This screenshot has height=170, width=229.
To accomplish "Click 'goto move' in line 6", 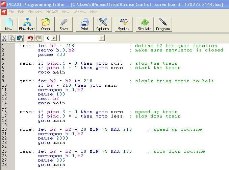I will point(109,68).
